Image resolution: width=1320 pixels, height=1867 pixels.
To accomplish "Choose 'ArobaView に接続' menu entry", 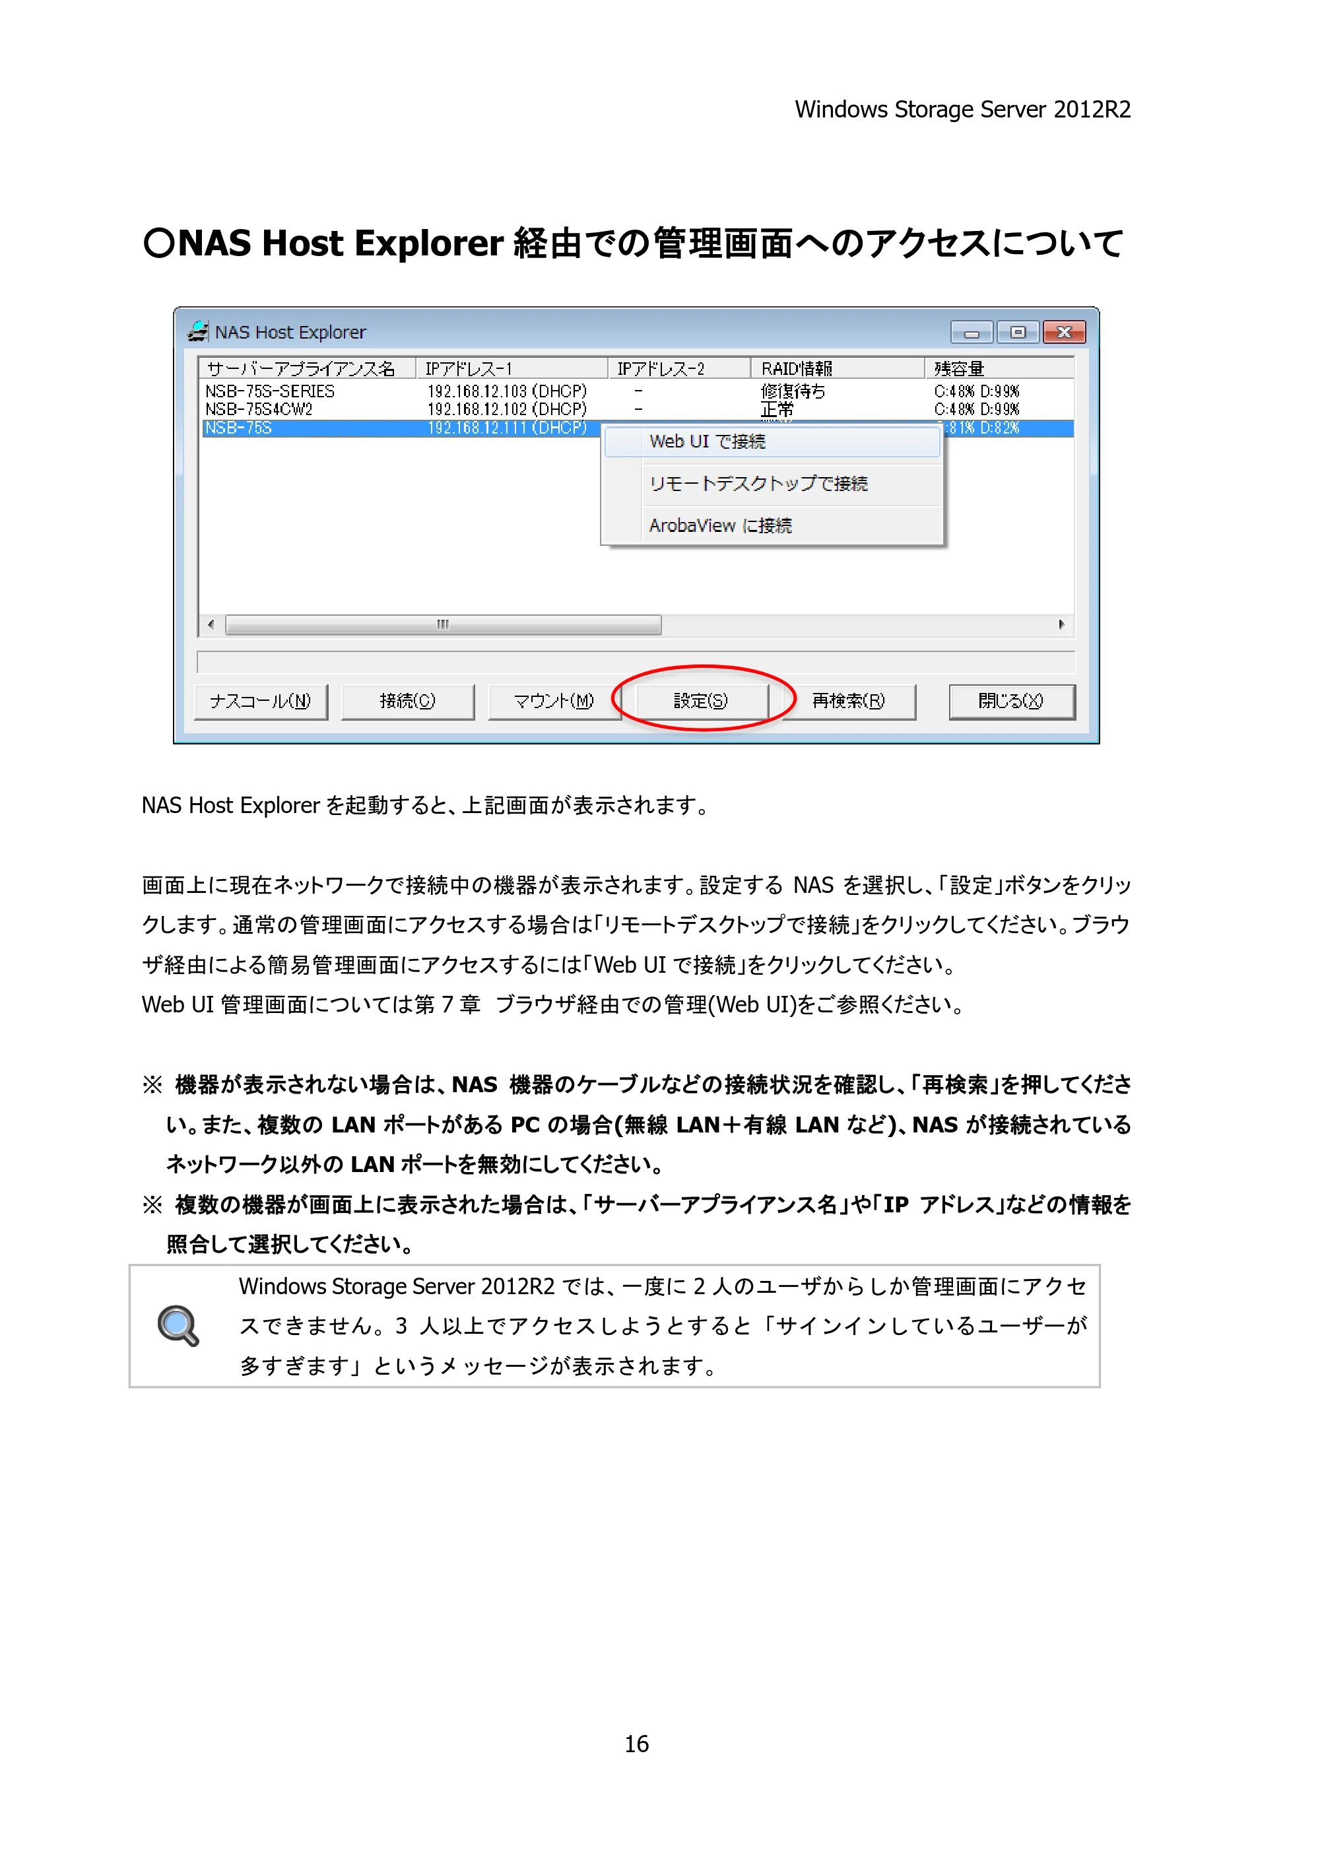I will coord(773,526).
